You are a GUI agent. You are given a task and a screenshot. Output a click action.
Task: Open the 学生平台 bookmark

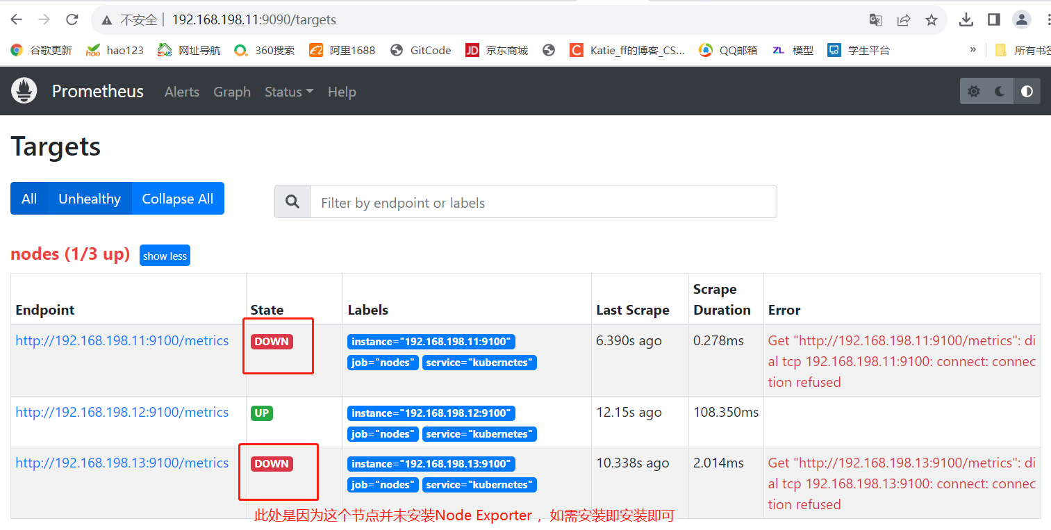click(859, 50)
